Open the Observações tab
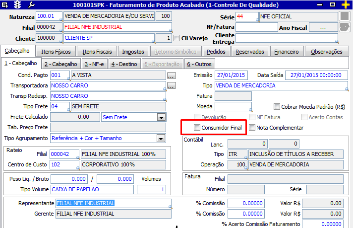The height and width of the screenshot is (228, 353). (327, 52)
